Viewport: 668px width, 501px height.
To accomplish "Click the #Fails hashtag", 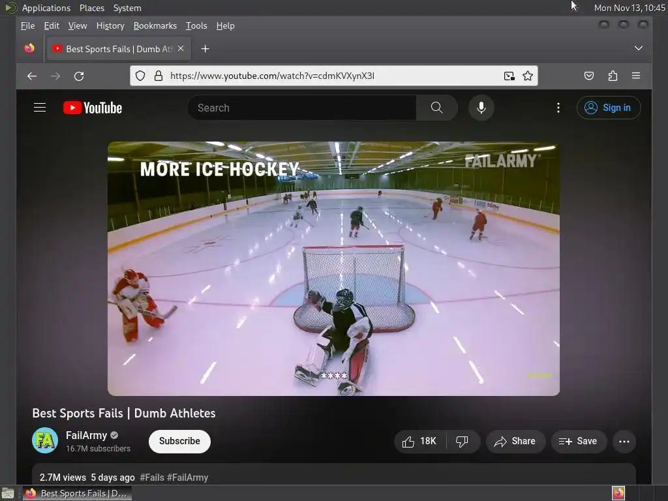I will (151, 478).
